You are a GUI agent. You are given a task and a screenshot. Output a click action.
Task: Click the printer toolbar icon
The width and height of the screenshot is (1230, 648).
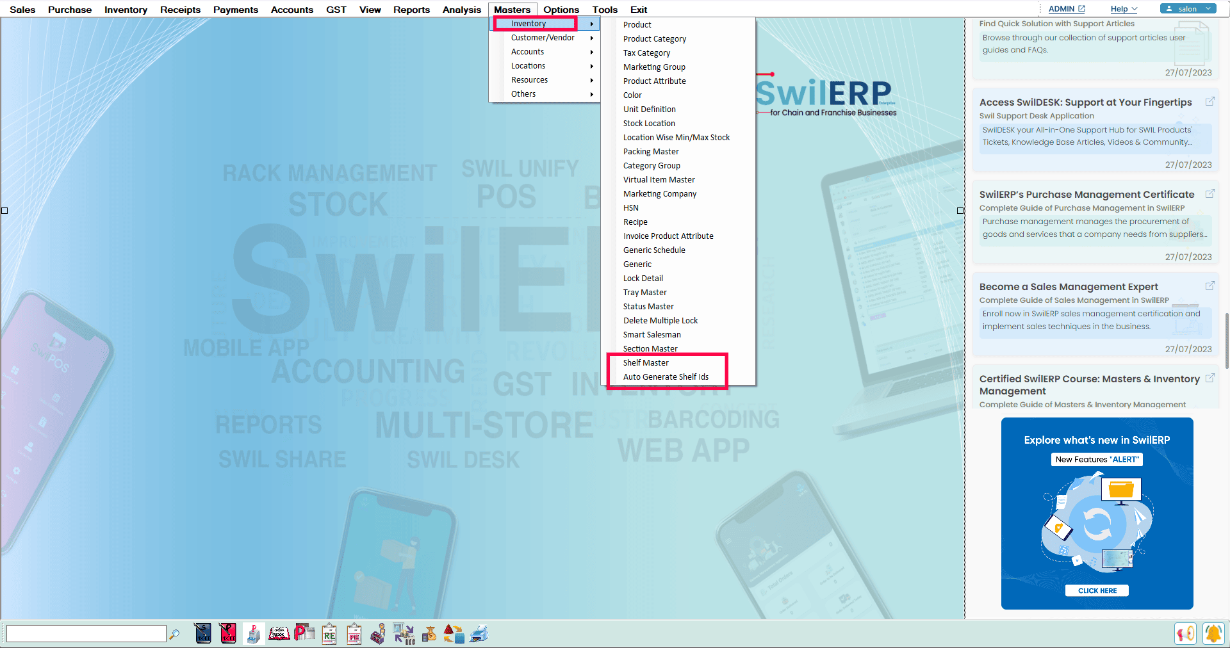479,633
